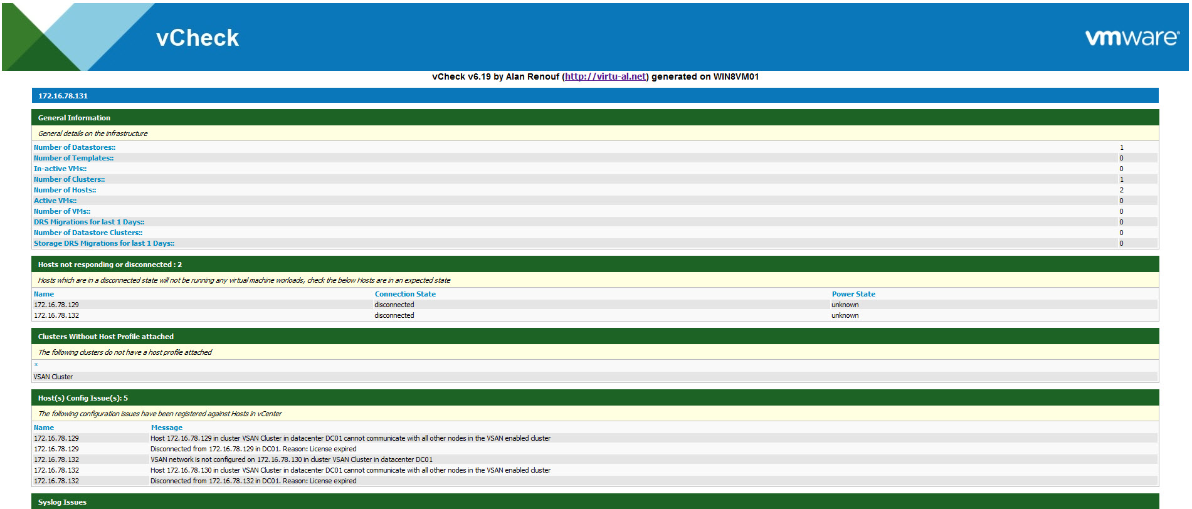Click 'In-active VMs::' label
Image resolution: width=1192 pixels, height=509 pixels.
pyautogui.click(x=60, y=169)
